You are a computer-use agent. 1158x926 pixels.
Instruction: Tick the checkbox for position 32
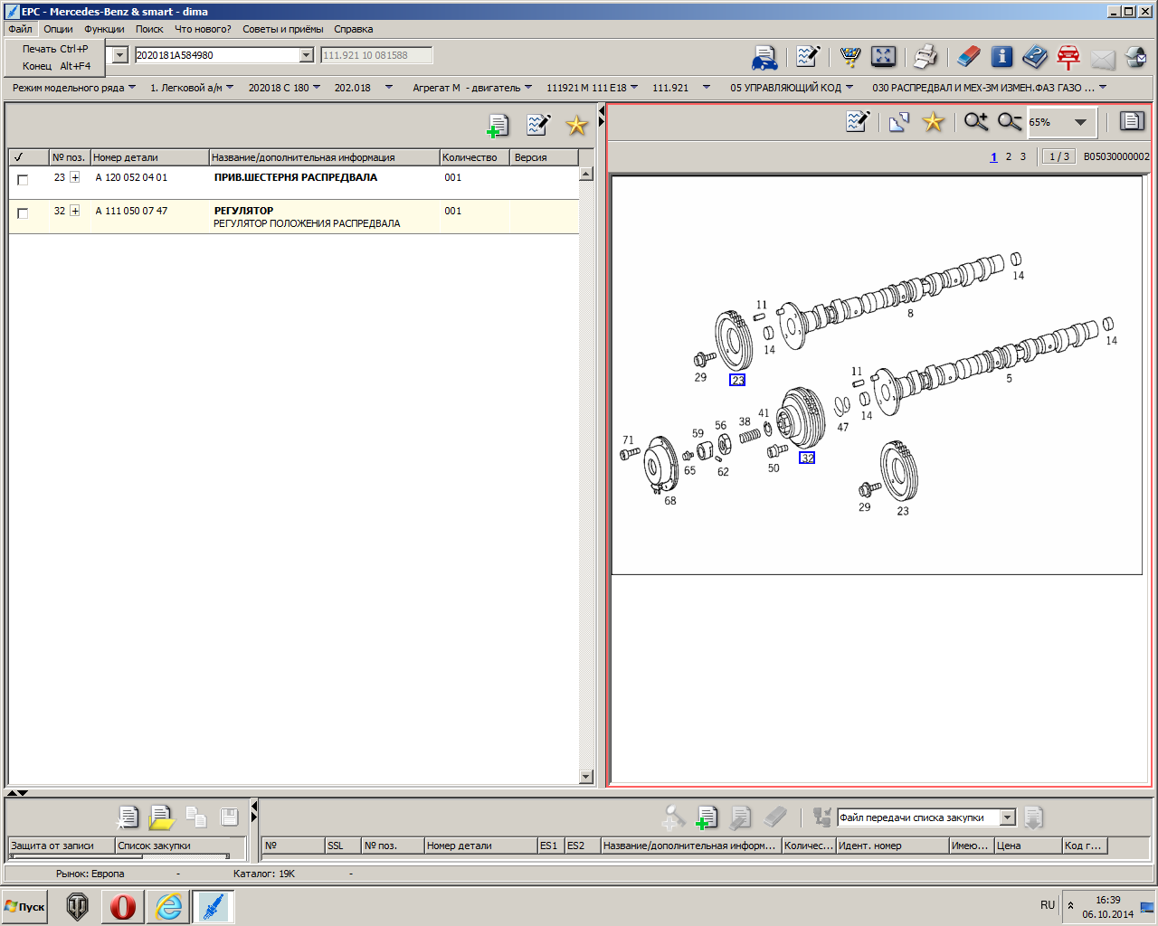point(23,213)
